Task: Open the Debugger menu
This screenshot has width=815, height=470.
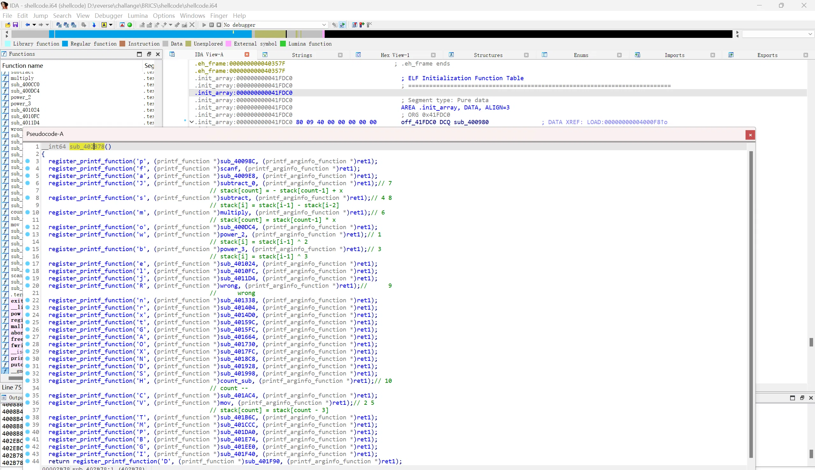Action: click(x=109, y=16)
